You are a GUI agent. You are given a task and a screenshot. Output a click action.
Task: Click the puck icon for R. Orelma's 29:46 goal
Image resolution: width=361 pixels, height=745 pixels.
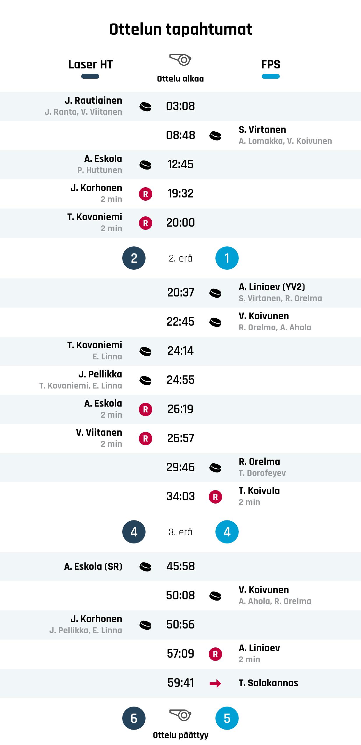point(215,468)
